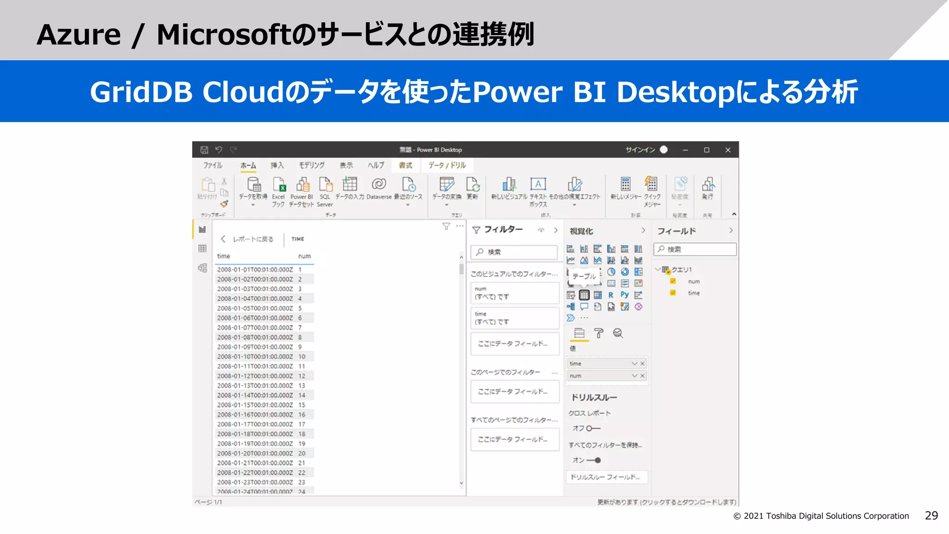Screen dimensions: 949x534
Task: Click the save icon in title bar
Action: [204, 150]
